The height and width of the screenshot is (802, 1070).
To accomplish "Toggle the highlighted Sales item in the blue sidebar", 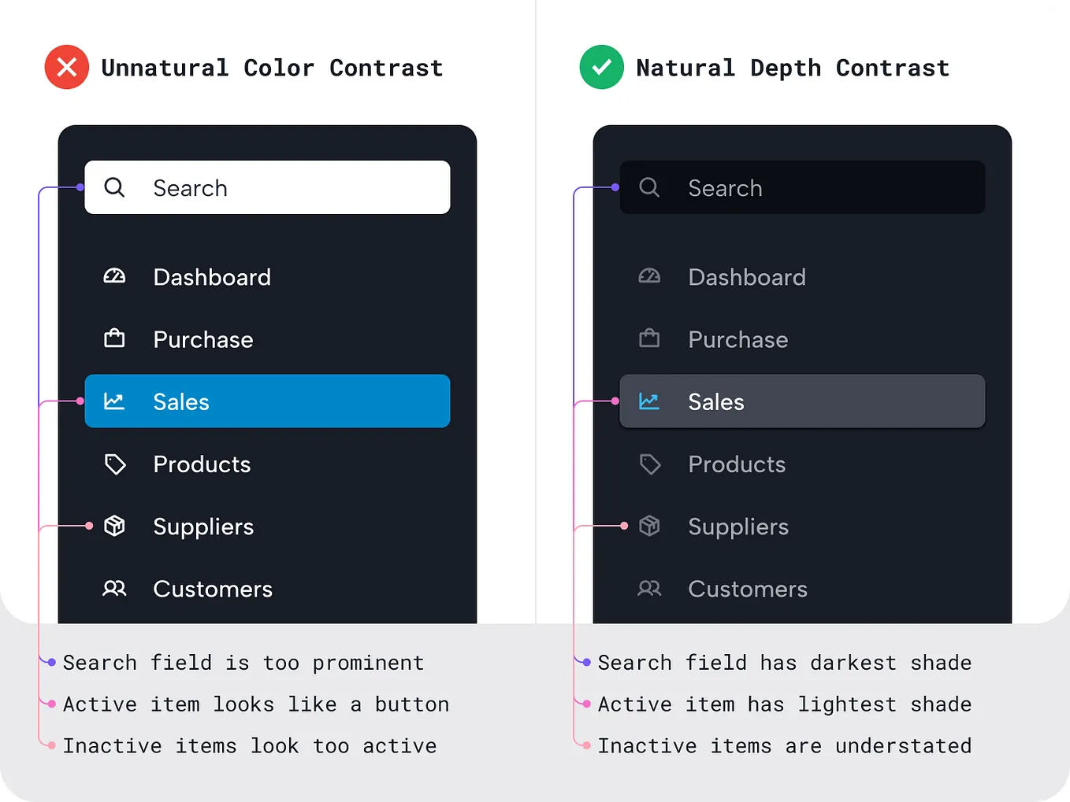I will click(x=267, y=401).
